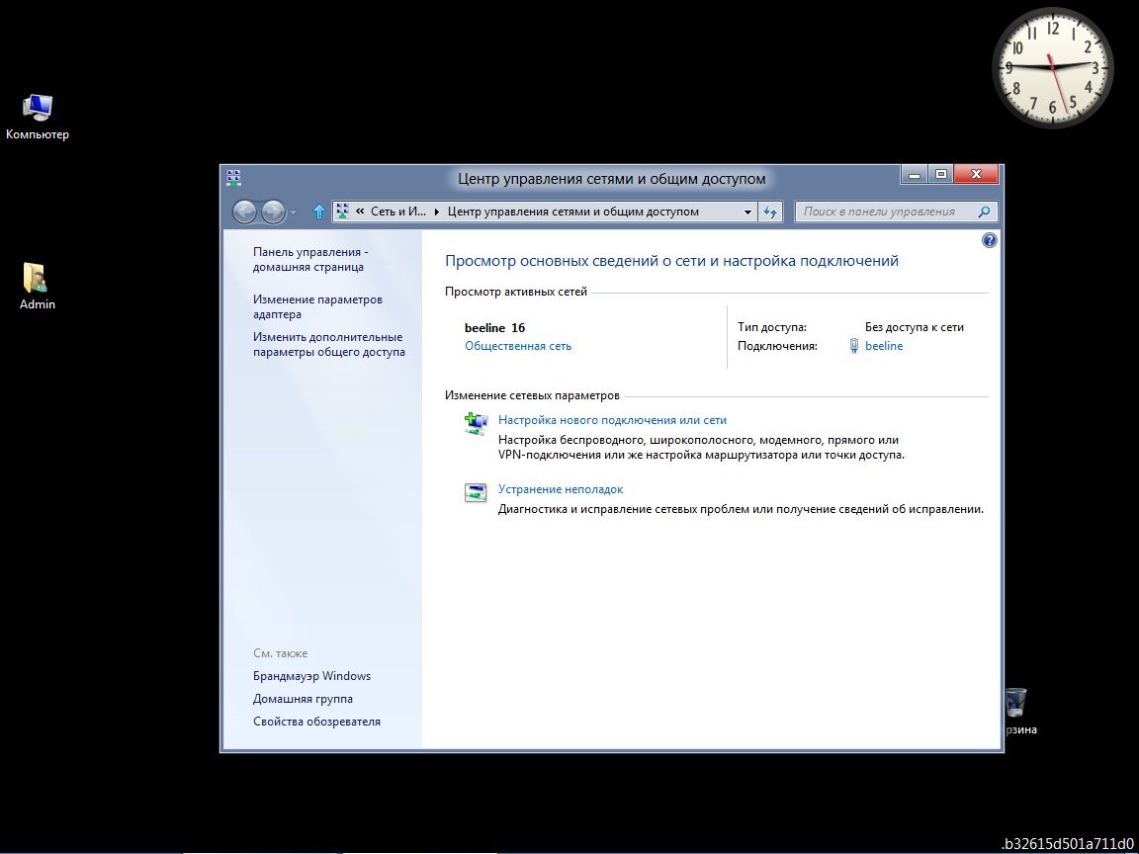The width and height of the screenshot is (1139, 854).
Task: Click the Подключения: label
Action: [777, 346]
